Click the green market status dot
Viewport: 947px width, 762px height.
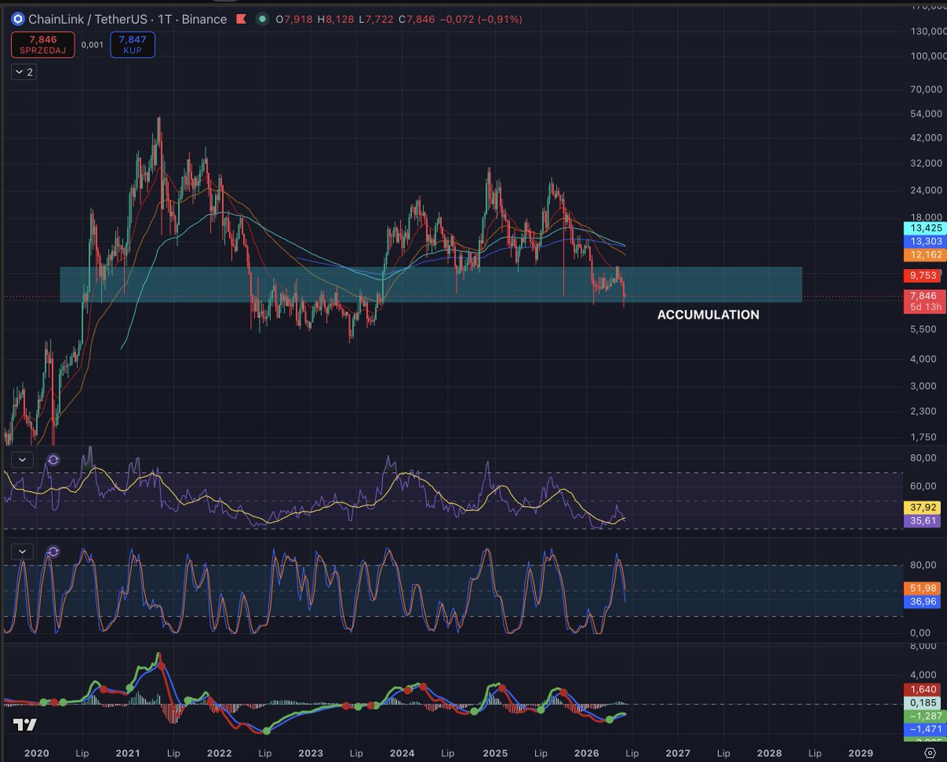coord(263,19)
